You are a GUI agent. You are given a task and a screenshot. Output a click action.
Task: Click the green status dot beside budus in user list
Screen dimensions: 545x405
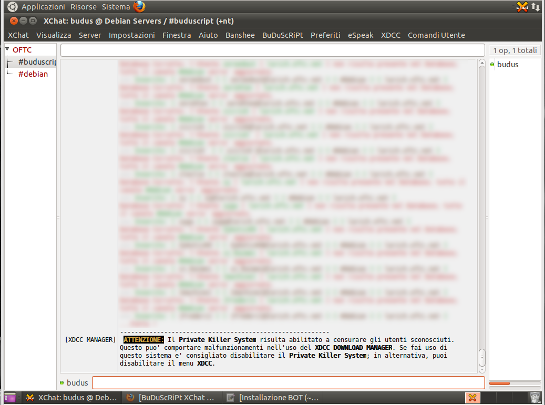tap(492, 65)
